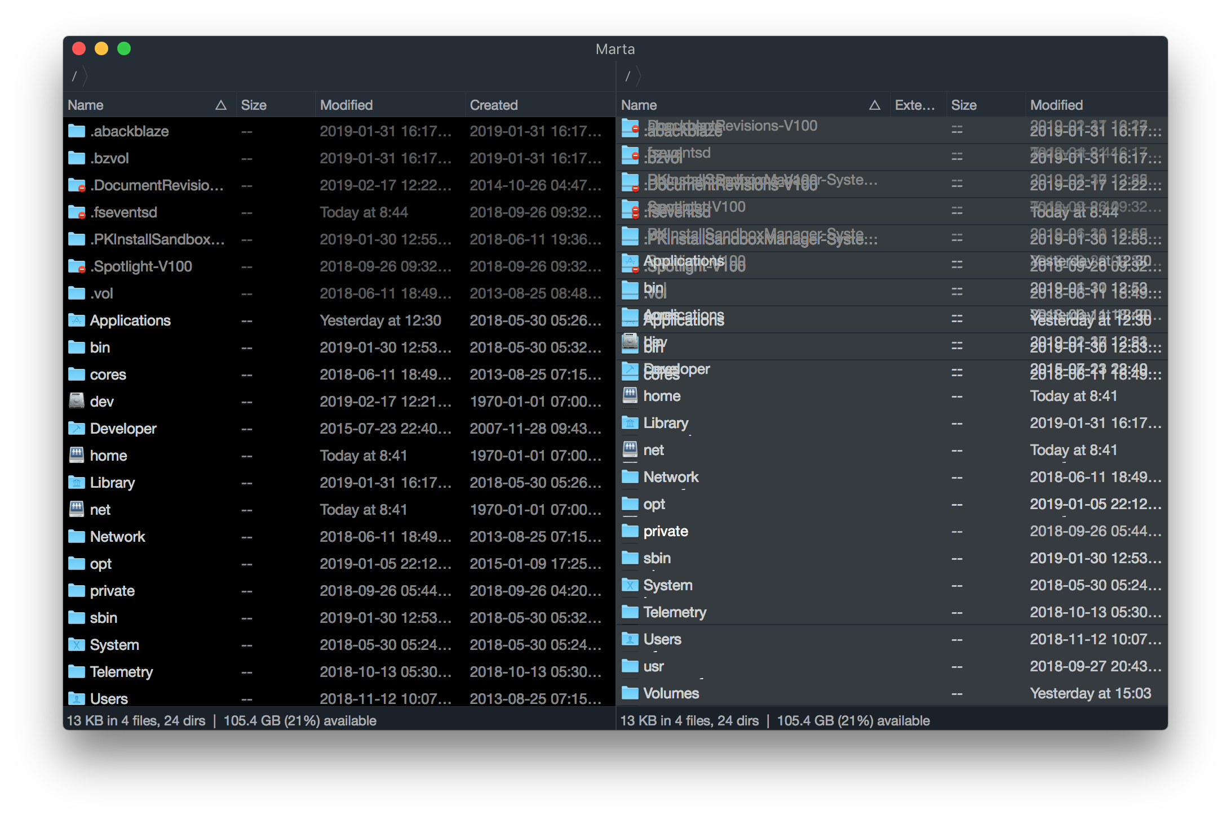Click the 105.4 GB available status text

click(x=300, y=720)
